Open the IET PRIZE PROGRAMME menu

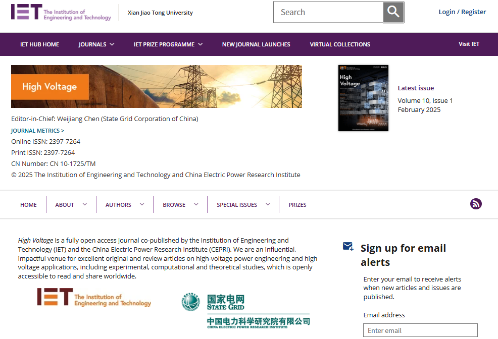point(164,44)
